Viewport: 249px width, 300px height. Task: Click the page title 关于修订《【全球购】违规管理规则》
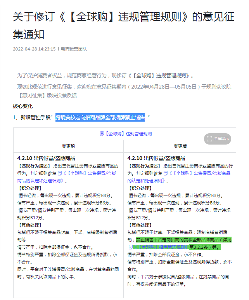[123, 25]
